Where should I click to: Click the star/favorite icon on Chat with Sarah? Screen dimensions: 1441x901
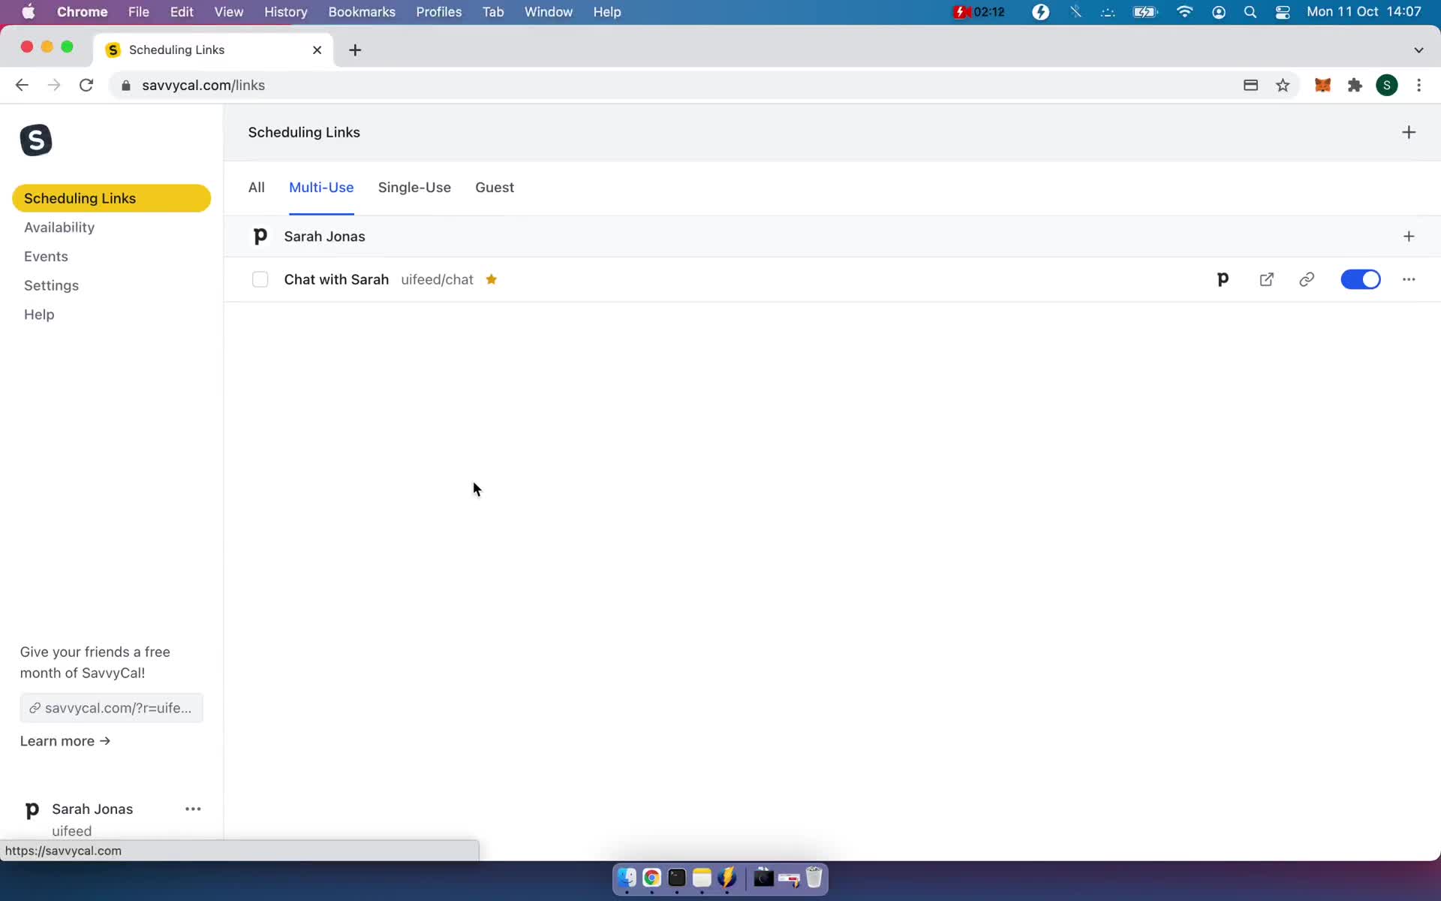pyautogui.click(x=492, y=279)
